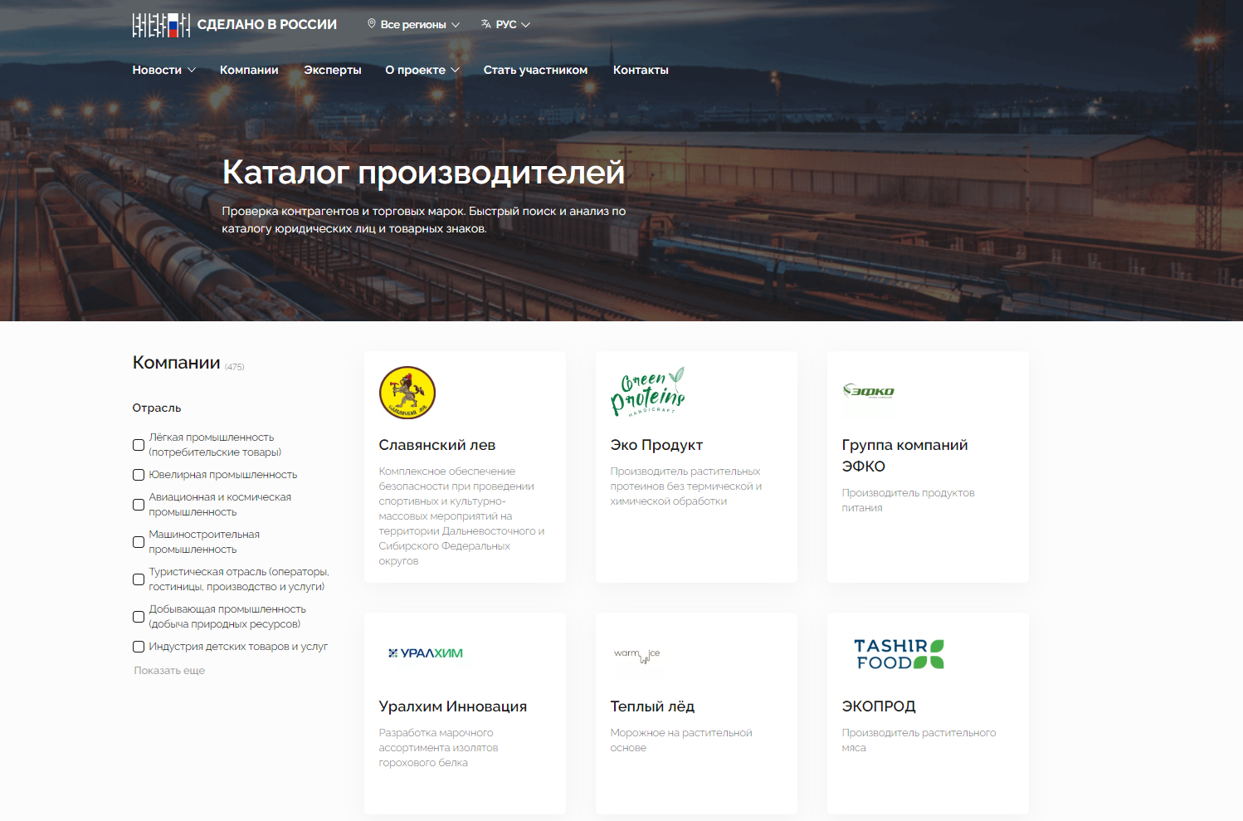Check Индустрия детских товаров и услуг filter
1243x821 pixels.
[x=139, y=647]
